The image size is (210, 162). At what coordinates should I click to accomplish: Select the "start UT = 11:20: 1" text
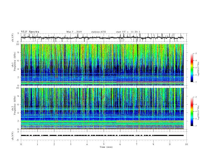(128, 32)
